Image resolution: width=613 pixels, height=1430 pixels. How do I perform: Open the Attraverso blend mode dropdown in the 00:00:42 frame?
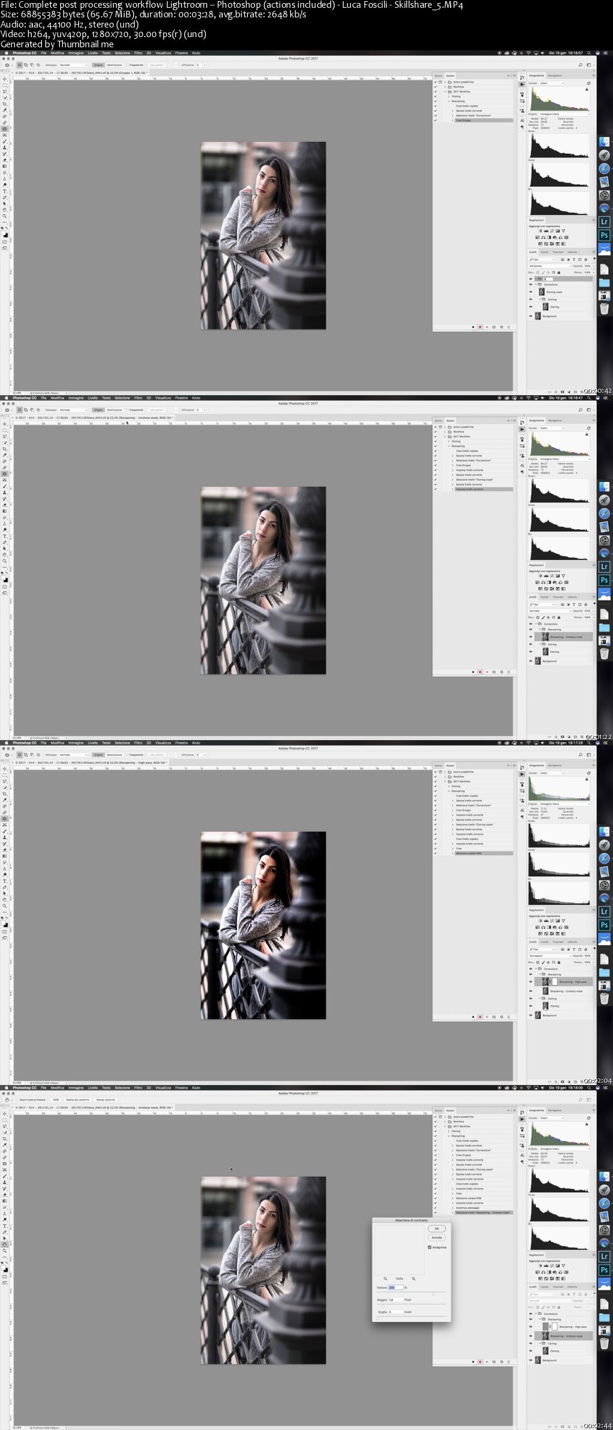click(550, 266)
